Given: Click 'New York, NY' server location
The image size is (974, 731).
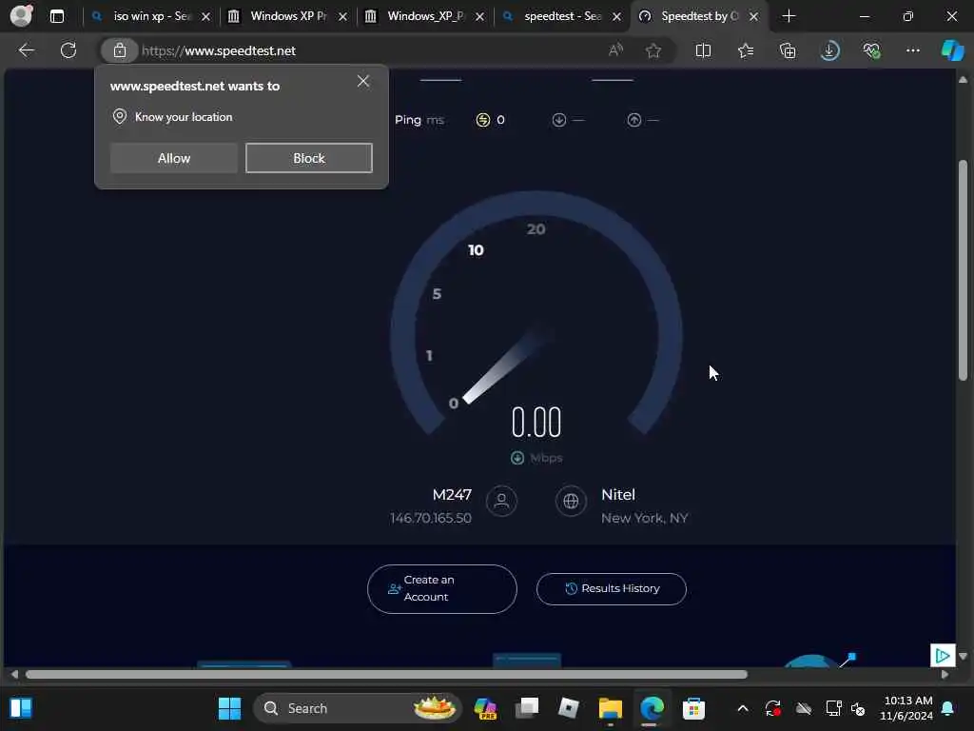Looking at the screenshot, I should [x=644, y=518].
